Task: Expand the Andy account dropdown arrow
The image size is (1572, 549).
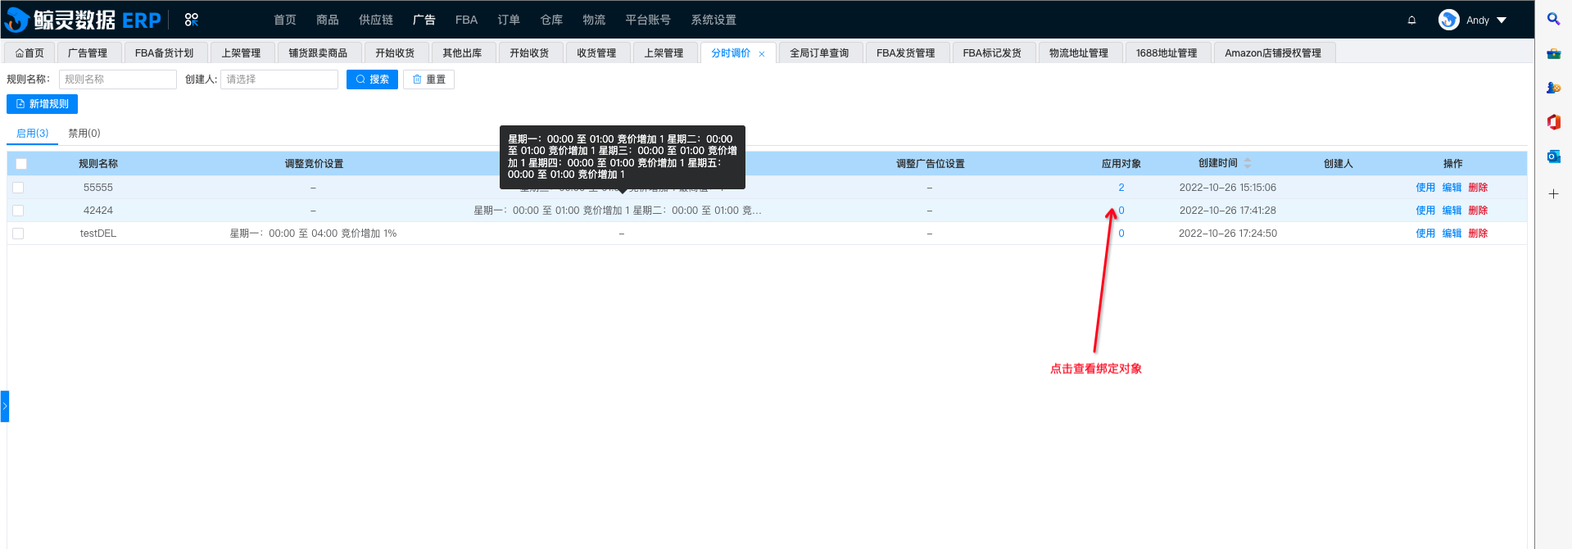Action: pyautogui.click(x=1502, y=20)
